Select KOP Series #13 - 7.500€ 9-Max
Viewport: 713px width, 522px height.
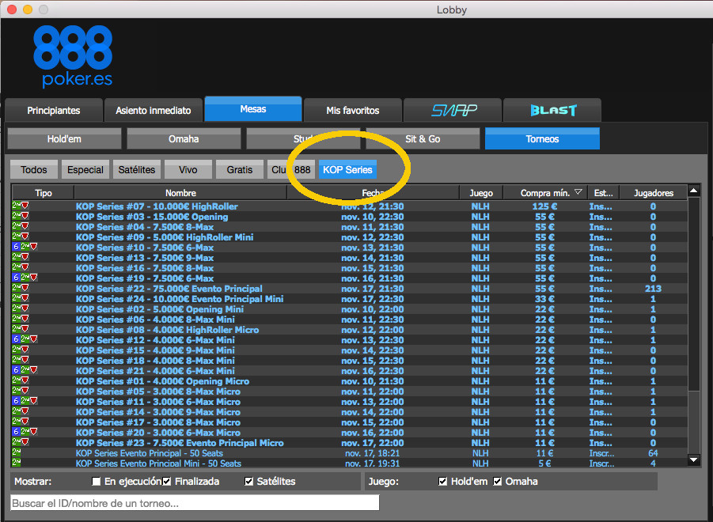[145, 258]
